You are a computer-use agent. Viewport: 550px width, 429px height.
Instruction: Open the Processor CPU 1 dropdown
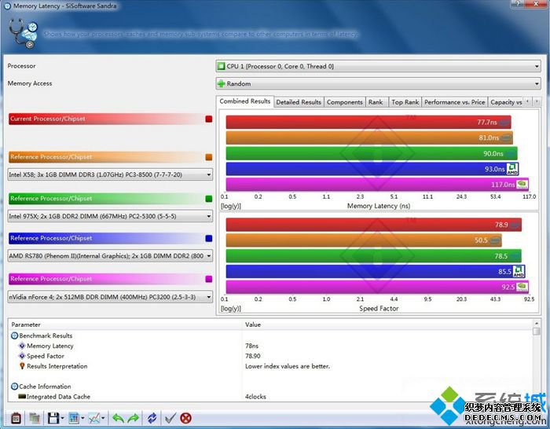coord(378,66)
